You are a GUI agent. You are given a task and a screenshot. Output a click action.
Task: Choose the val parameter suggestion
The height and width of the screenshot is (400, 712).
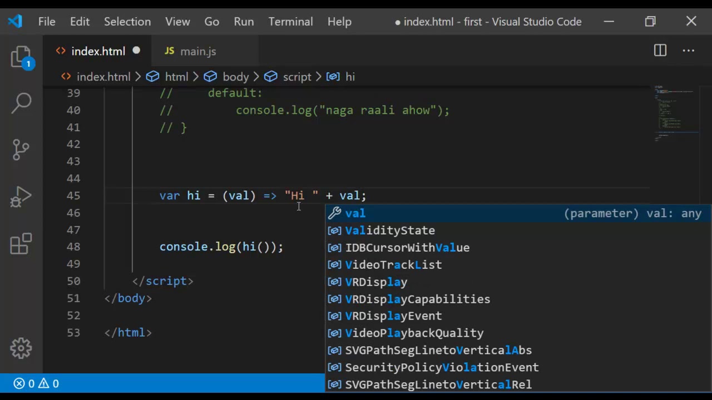518,213
